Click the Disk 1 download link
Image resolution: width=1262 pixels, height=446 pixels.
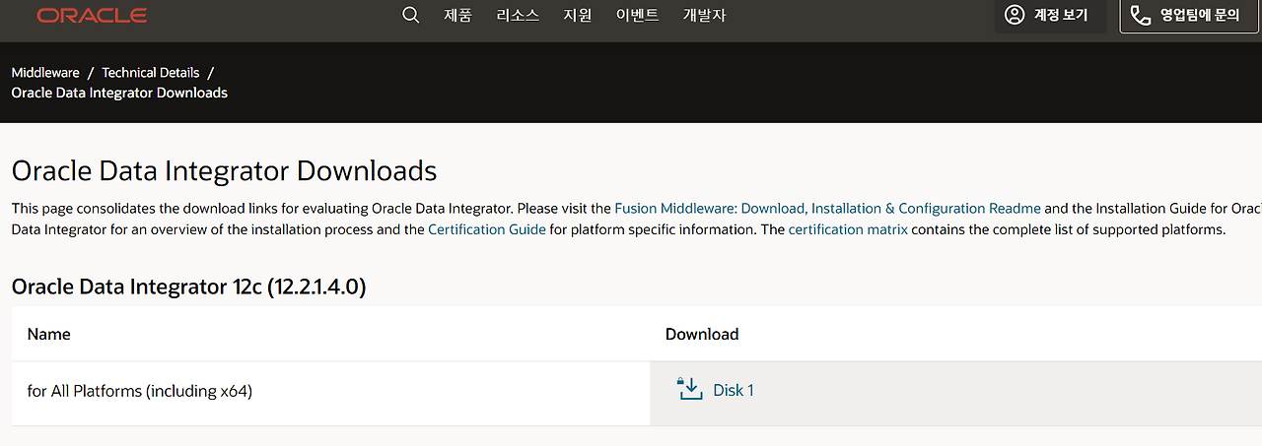click(x=734, y=390)
